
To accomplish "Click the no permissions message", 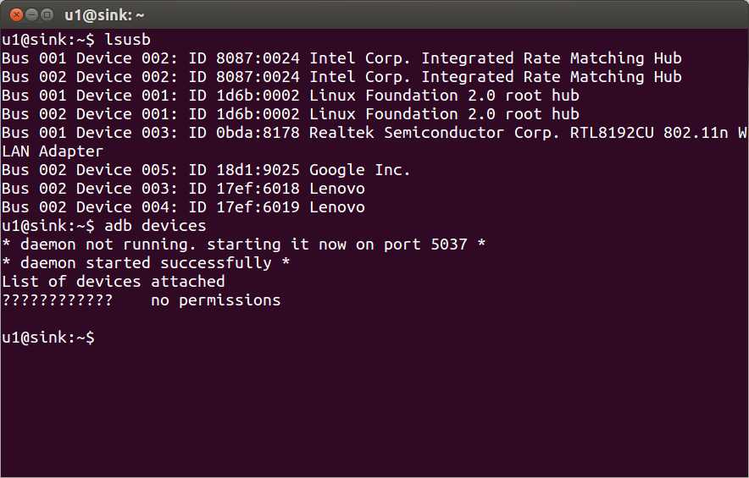I will (x=216, y=300).
